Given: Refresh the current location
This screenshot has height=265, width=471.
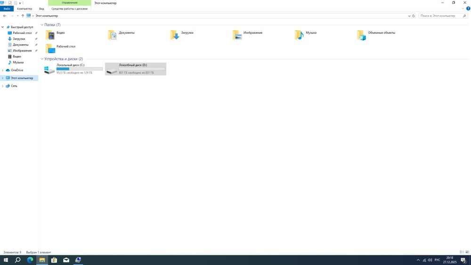Looking at the screenshot, I should tap(414, 16).
